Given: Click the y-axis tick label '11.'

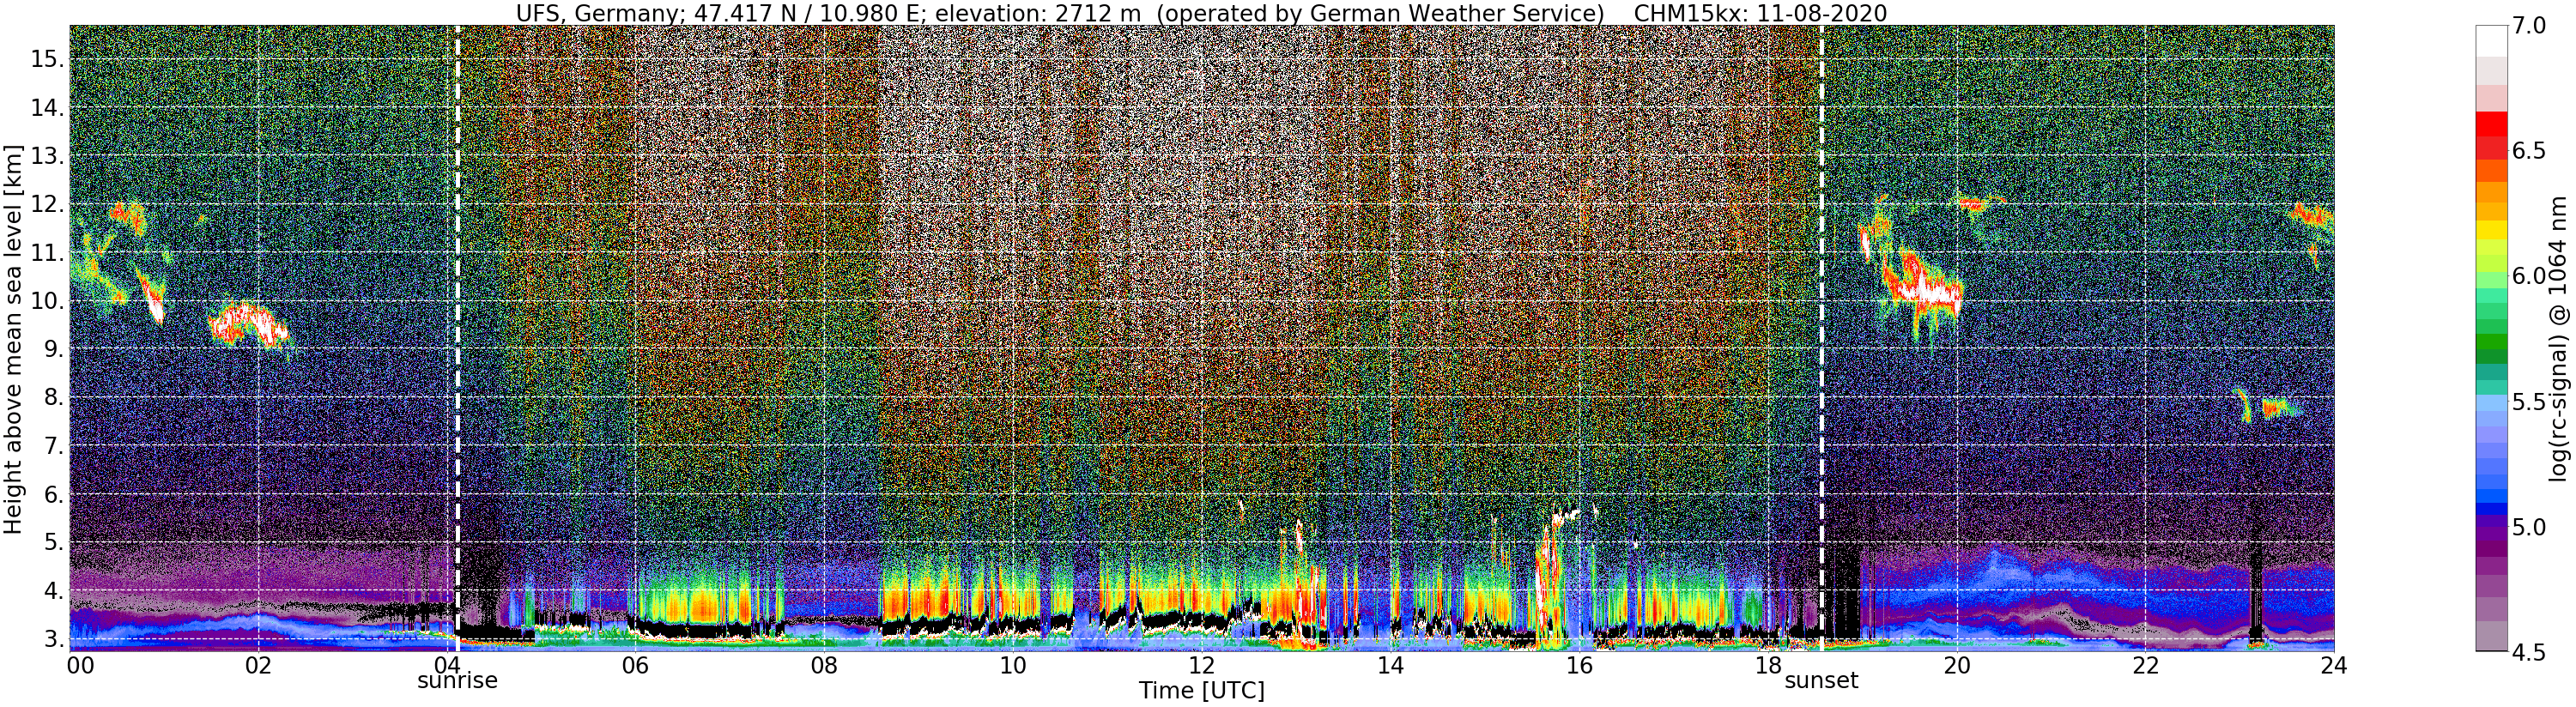Looking at the screenshot, I should click(x=47, y=252).
